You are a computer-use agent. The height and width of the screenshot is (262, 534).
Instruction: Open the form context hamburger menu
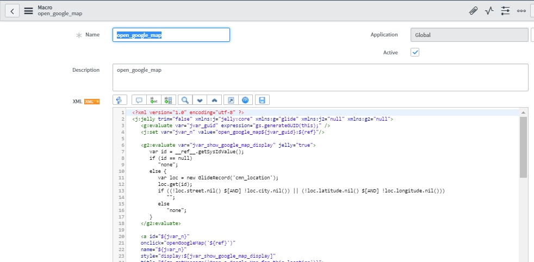(29, 11)
